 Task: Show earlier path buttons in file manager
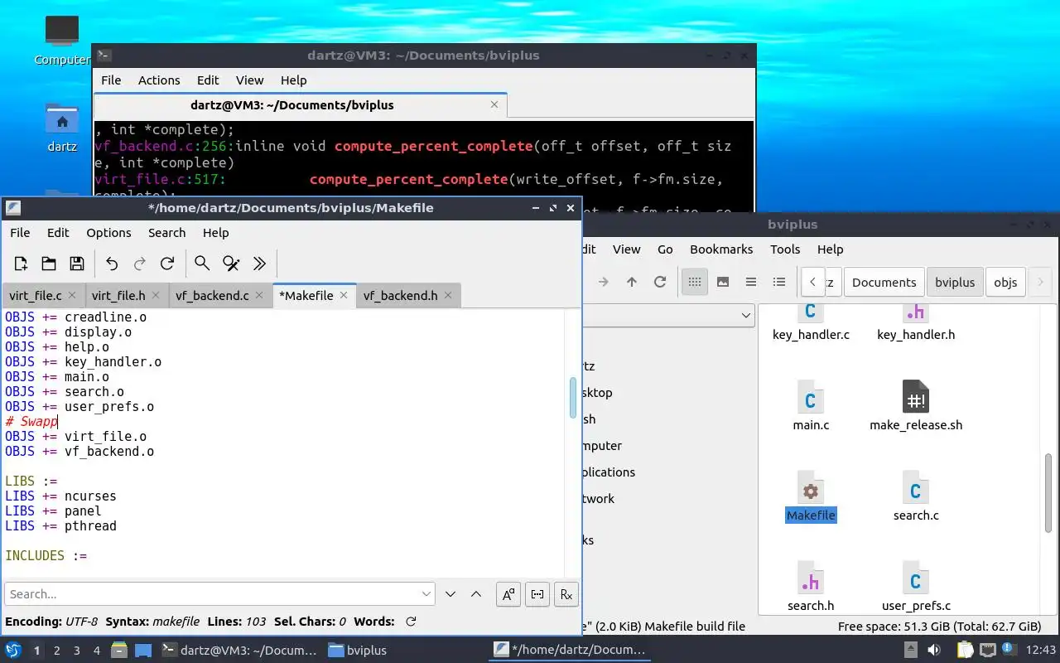pos(813,282)
